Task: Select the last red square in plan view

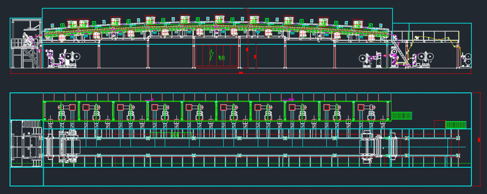Action: 361,107
